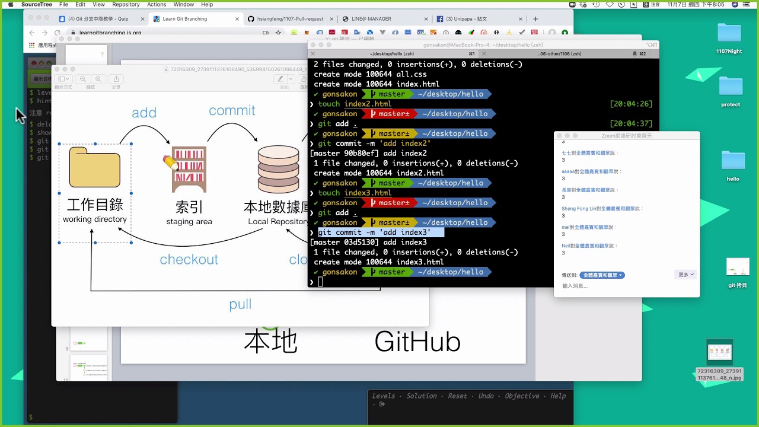Open the Actions menu in menu bar
The height and width of the screenshot is (427, 759).
coord(157,4)
